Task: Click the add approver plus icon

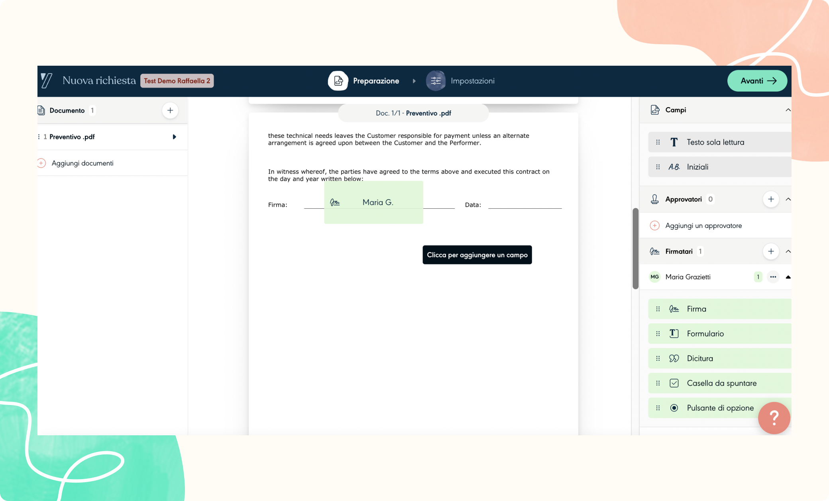Action: [770, 199]
